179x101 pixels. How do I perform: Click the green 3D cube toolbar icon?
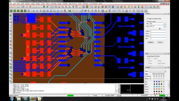click(44, 7)
